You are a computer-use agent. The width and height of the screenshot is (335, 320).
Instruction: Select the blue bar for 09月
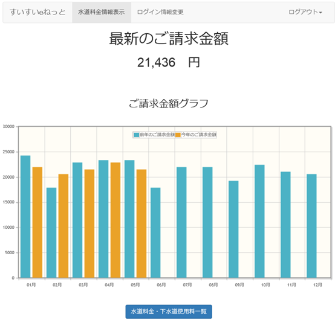point(233,229)
